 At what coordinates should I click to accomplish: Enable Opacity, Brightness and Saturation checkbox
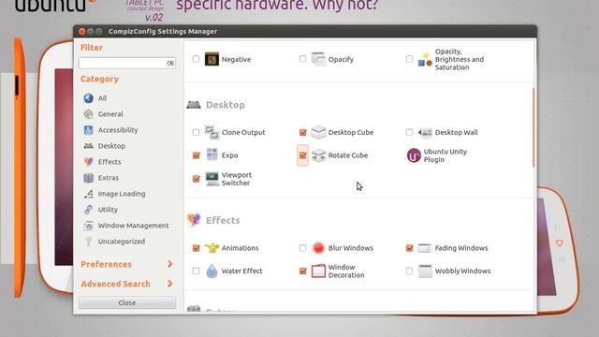coord(409,59)
